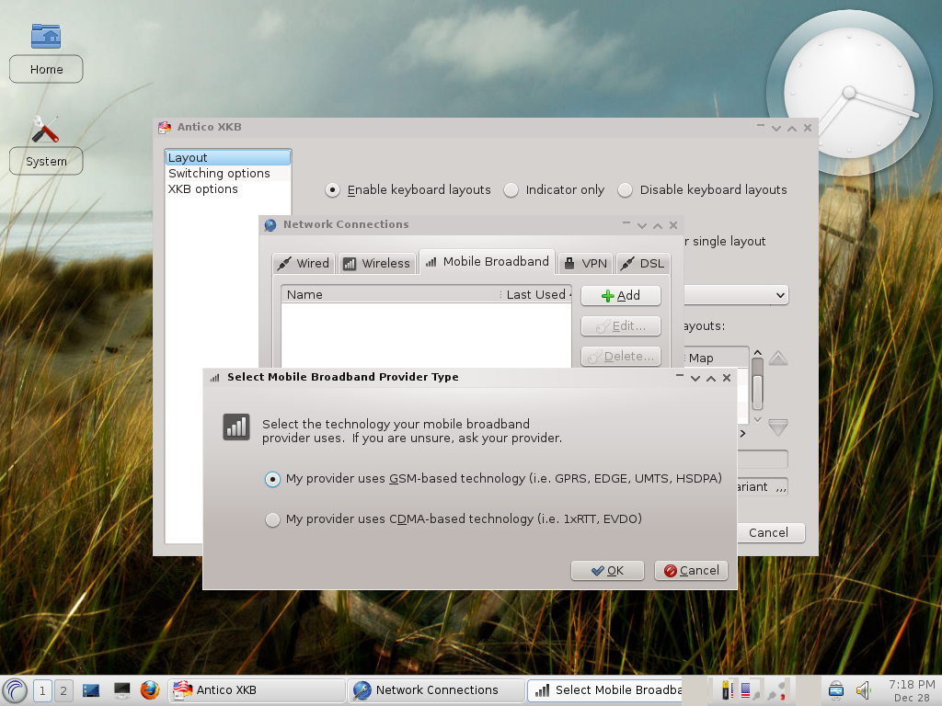
Task: Click the show desktop taskbar icon
Action: pos(91,690)
